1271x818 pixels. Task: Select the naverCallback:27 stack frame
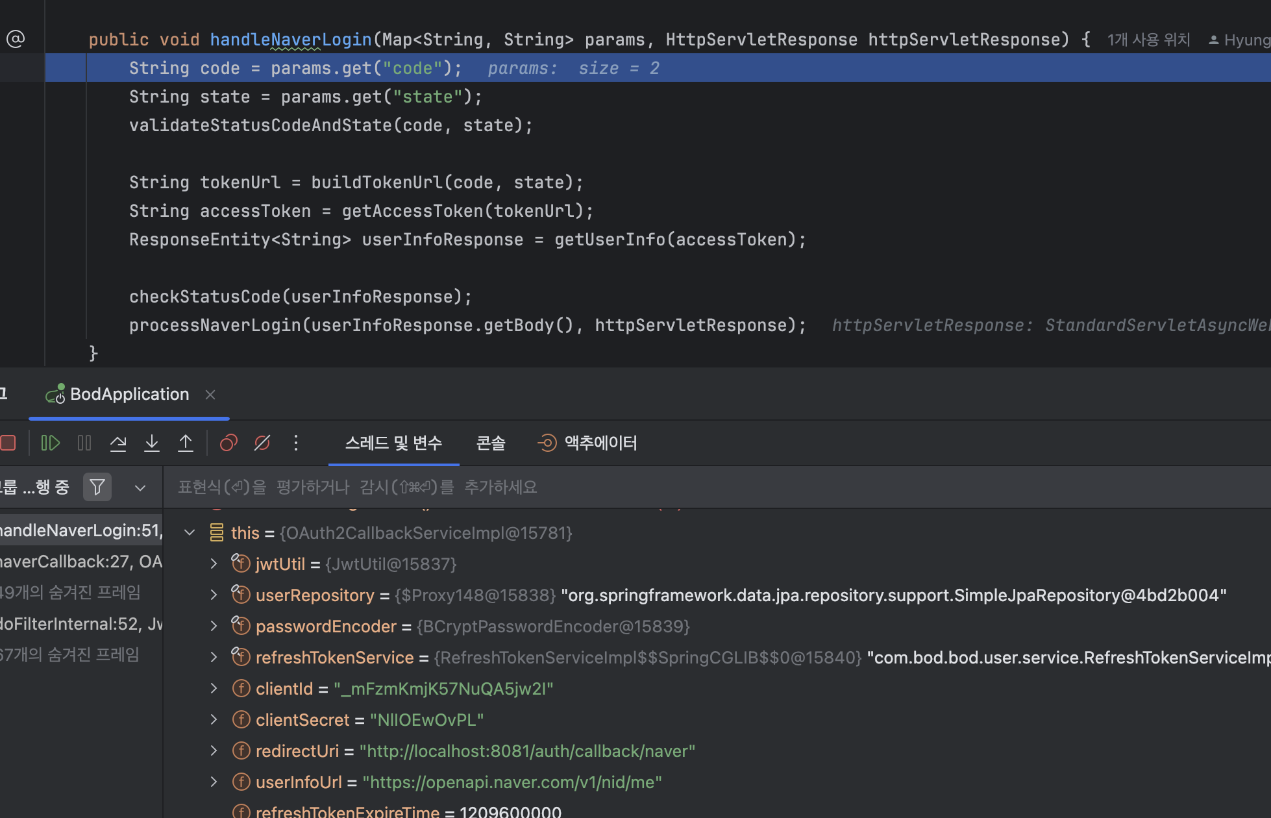click(x=81, y=562)
